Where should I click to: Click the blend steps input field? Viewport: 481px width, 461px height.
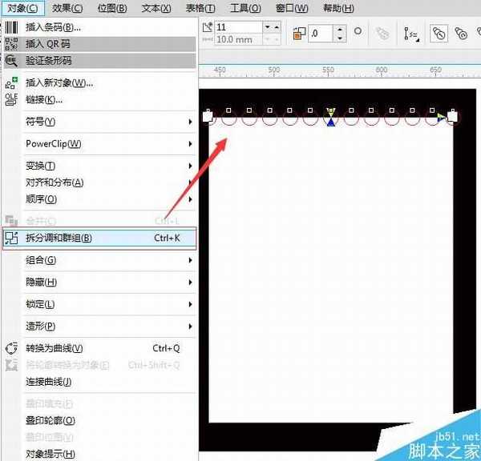pyautogui.click(x=239, y=27)
